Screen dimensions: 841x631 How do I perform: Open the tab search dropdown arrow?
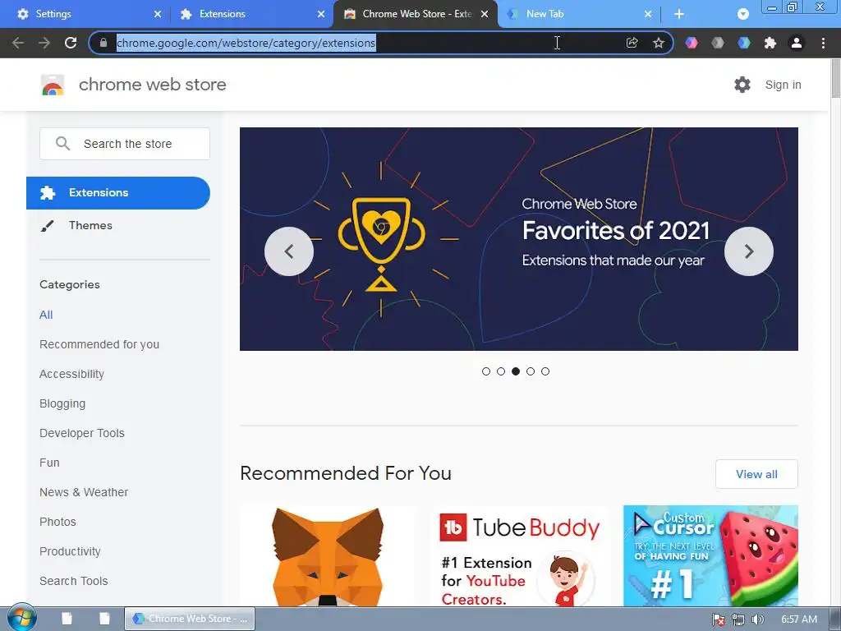tap(742, 14)
